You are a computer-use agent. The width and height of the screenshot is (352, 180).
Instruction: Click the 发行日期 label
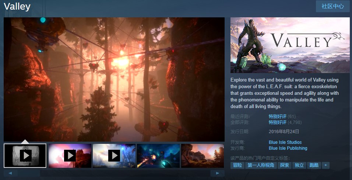pos(240,132)
